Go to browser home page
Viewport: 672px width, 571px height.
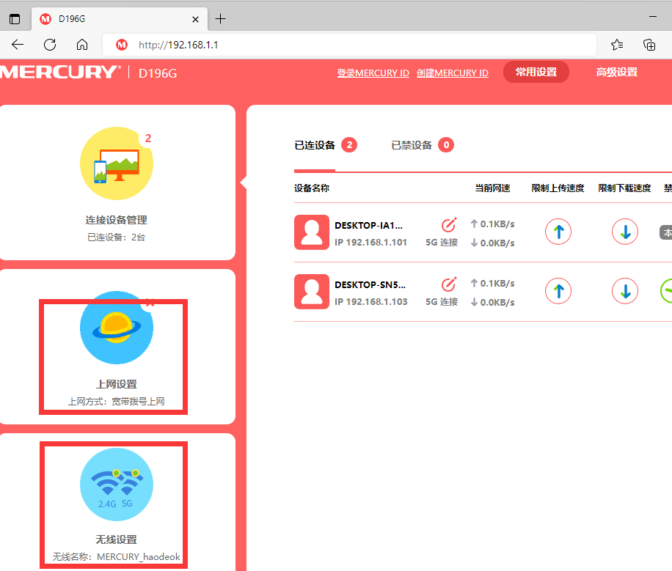click(x=82, y=45)
